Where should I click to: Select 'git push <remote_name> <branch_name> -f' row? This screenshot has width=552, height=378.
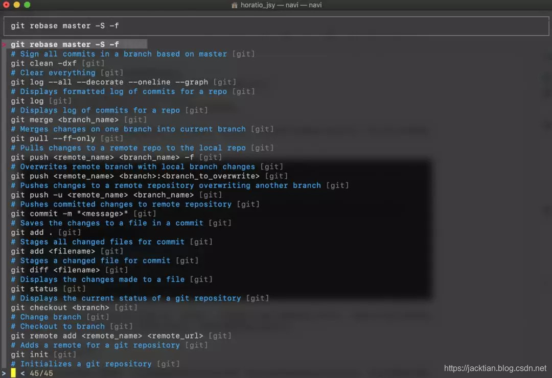click(116, 157)
